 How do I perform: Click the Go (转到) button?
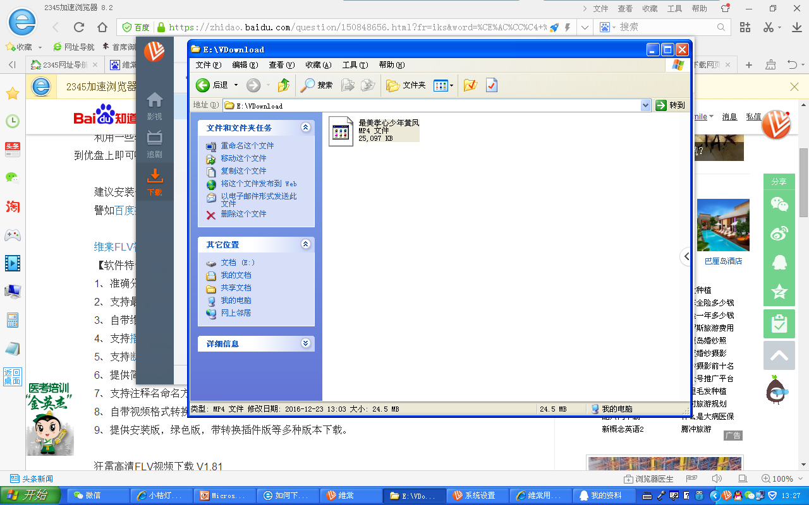pyautogui.click(x=670, y=105)
